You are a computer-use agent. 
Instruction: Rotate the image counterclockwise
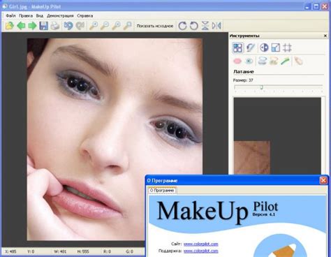click(193, 26)
